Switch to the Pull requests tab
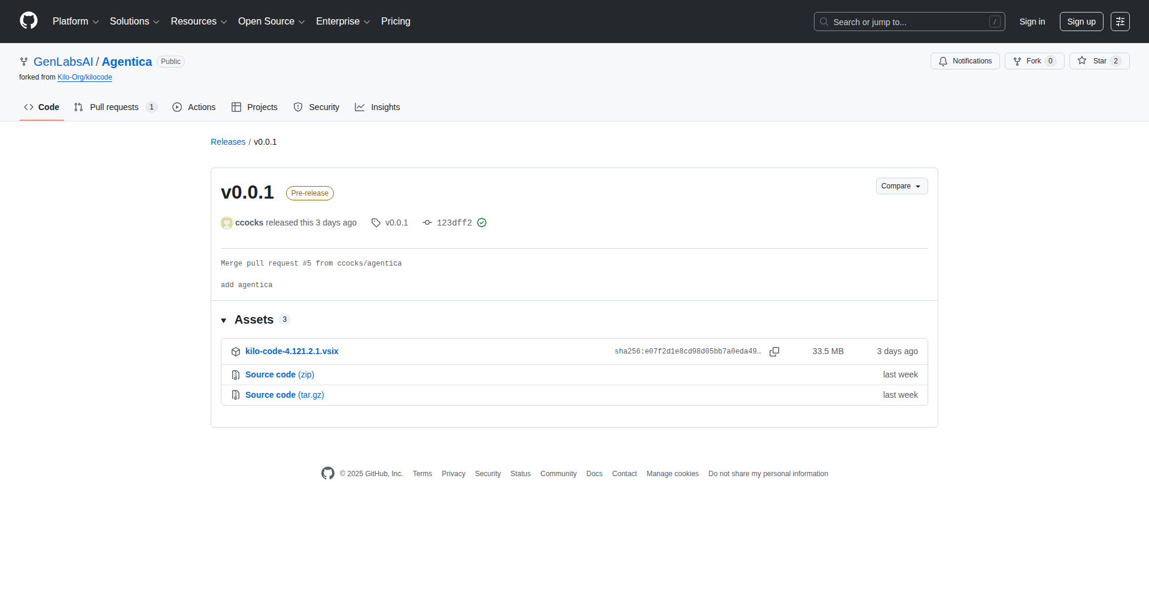Viewport: 1149px width, 594px height. point(114,107)
